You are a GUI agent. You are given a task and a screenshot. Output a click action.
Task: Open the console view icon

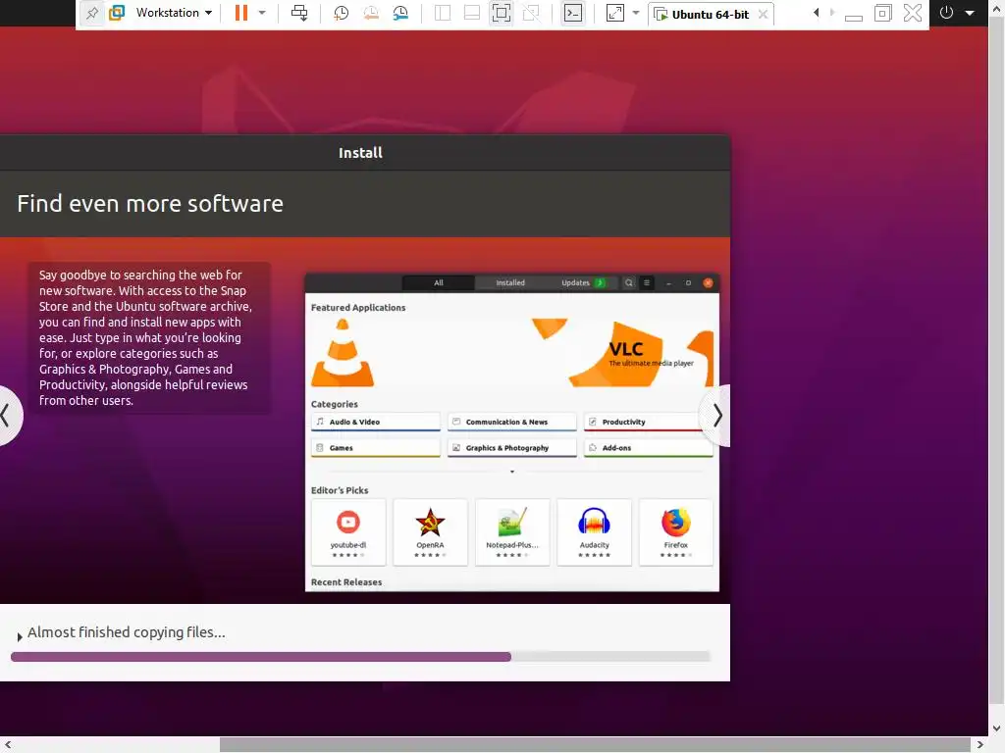[573, 13]
